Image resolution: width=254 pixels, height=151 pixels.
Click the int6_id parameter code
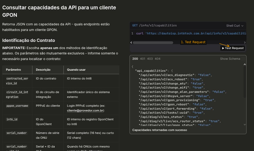click(x=12, y=119)
